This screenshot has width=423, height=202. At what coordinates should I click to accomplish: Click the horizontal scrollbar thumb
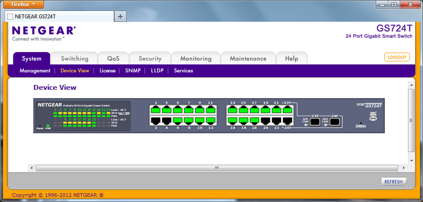(216, 168)
